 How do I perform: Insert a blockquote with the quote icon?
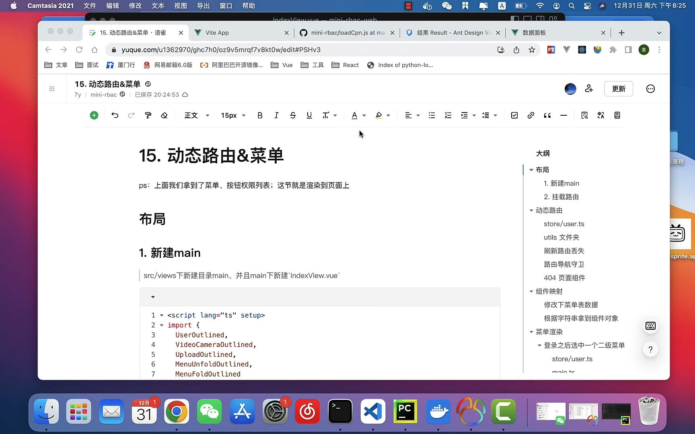click(x=547, y=115)
